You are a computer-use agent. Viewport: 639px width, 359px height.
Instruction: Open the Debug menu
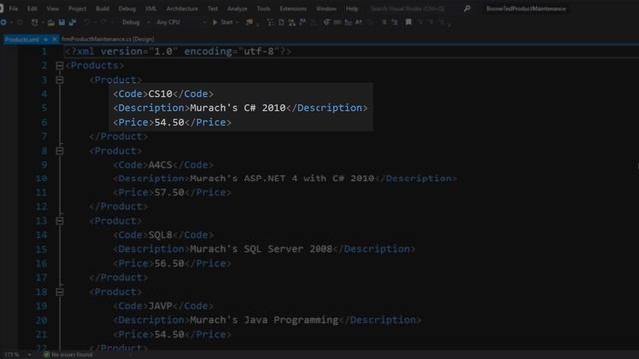[x=127, y=9]
